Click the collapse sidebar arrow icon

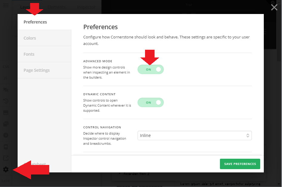point(6,135)
